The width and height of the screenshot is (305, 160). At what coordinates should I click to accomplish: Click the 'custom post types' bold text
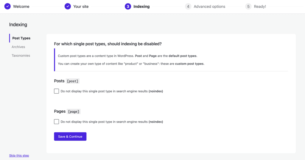click(x=189, y=64)
